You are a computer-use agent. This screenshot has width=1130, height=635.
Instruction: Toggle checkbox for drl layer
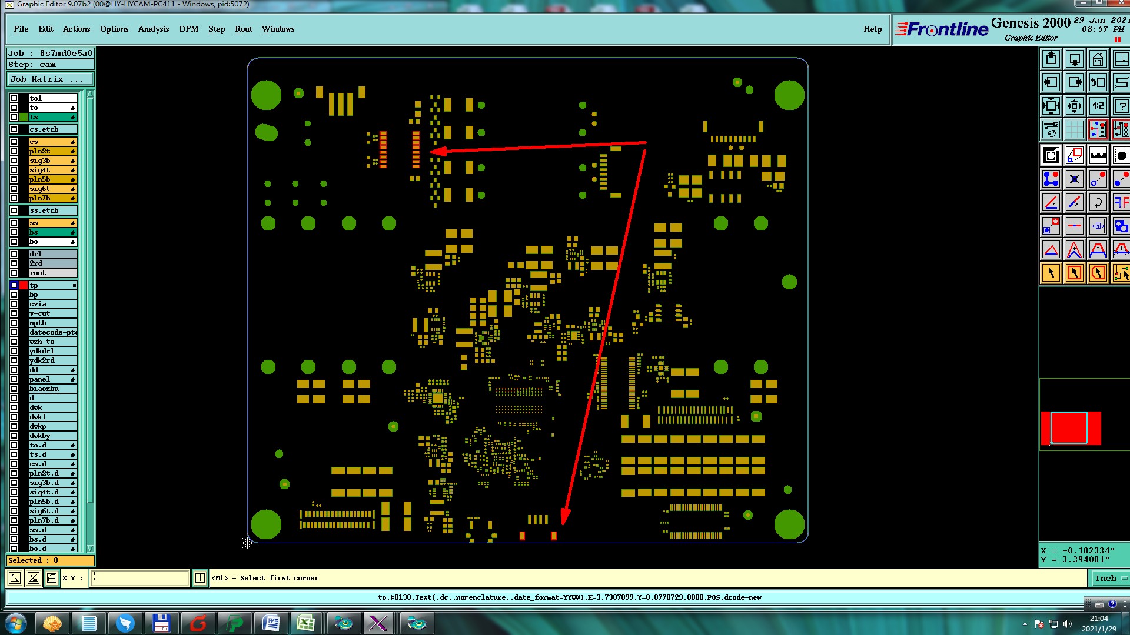[14, 254]
